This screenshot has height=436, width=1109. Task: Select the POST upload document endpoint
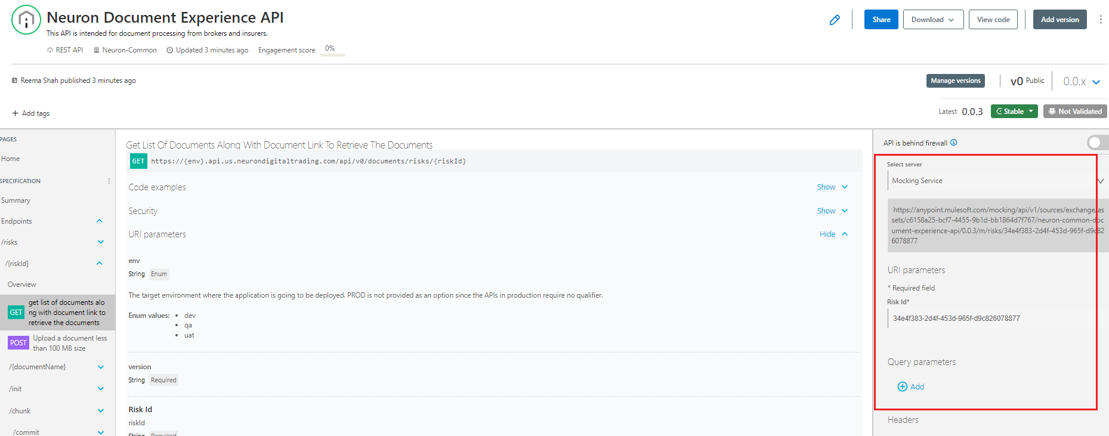click(x=57, y=343)
